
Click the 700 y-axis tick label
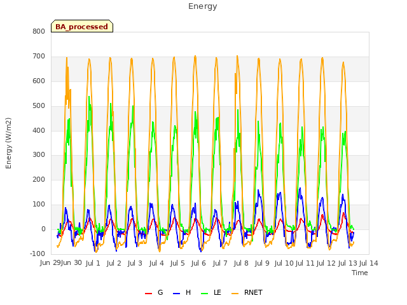(39, 56)
